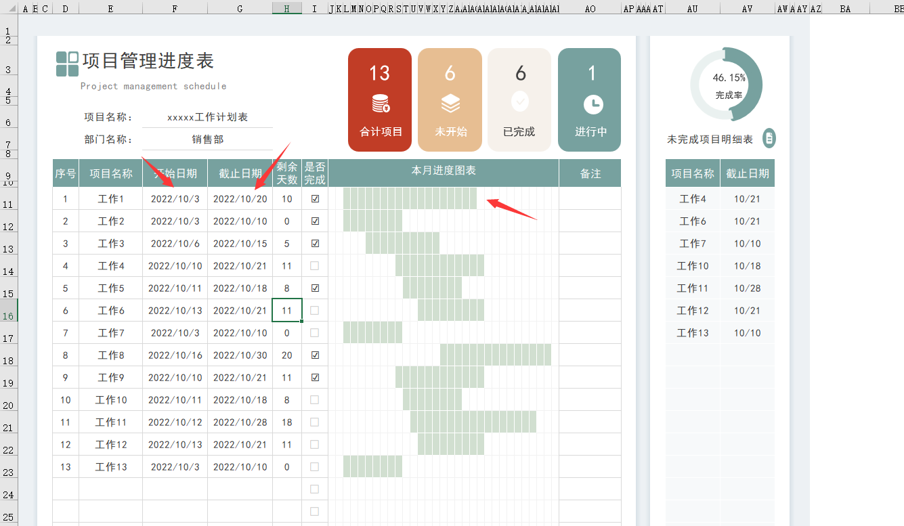
Task: Select deadline 10/18 in unfinished list
Action: click(x=748, y=266)
